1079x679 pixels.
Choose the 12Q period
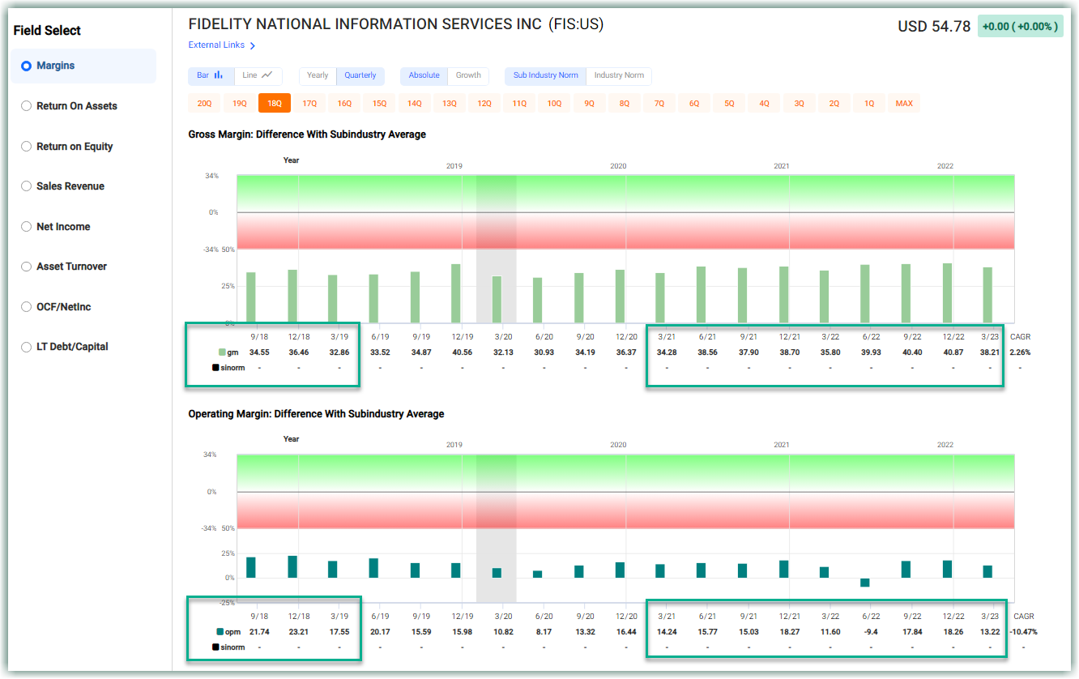(x=484, y=104)
